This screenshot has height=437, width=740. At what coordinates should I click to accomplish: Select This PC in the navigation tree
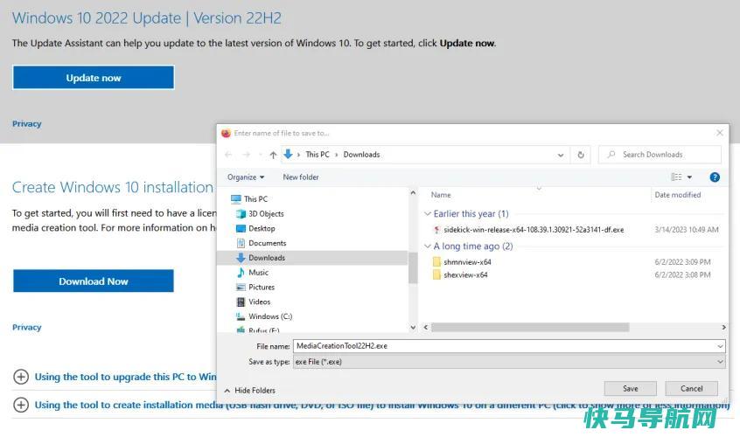point(255,199)
